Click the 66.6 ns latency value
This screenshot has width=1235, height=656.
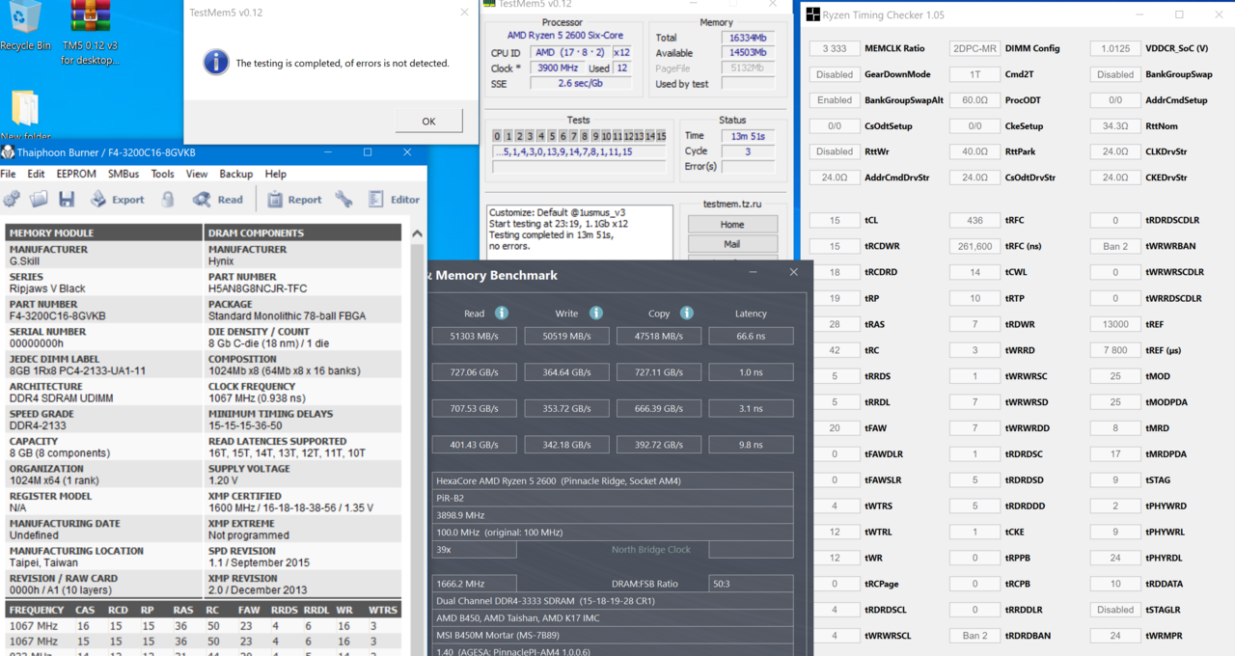click(751, 336)
